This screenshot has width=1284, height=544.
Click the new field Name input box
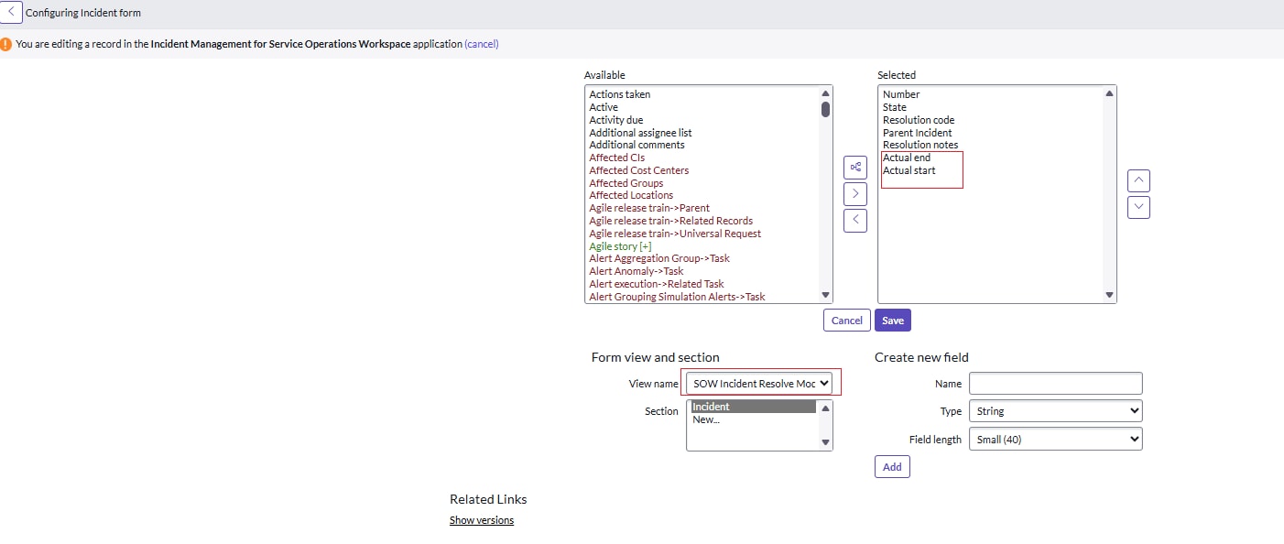(1055, 383)
